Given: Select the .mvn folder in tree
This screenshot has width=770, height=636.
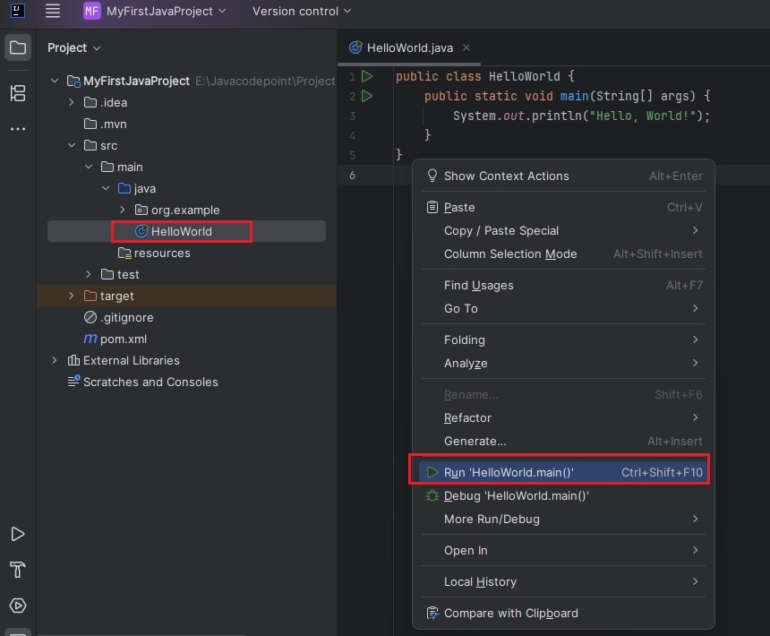Looking at the screenshot, I should [114, 124].
